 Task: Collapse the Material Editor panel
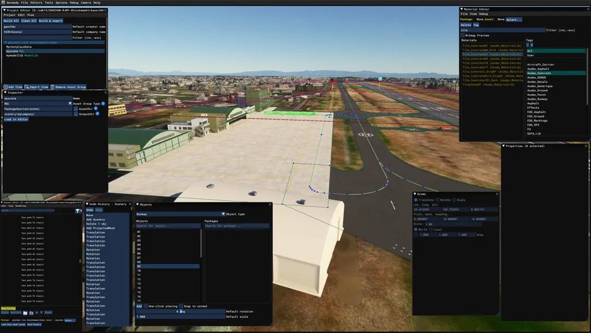[x=461, y=9]
